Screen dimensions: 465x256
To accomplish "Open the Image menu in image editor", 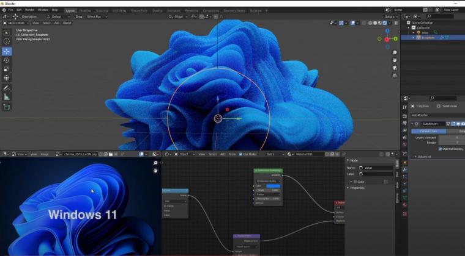I will pos(45,154).
